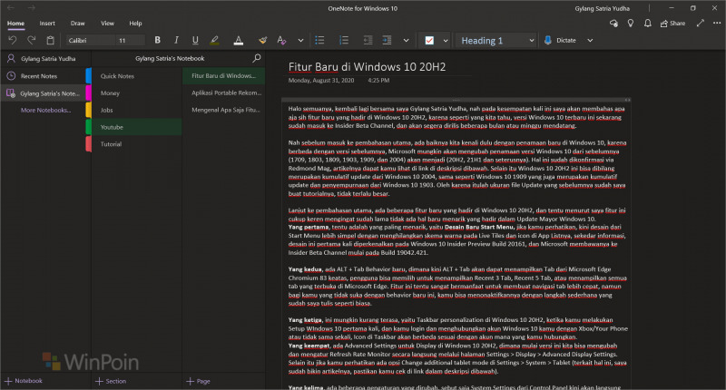Click the page time 4:25 PM
The width and height of the screenshot is (726, 390).
pos(378,81)
